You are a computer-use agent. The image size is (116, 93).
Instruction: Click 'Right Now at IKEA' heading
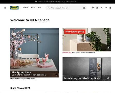(20, 88)
